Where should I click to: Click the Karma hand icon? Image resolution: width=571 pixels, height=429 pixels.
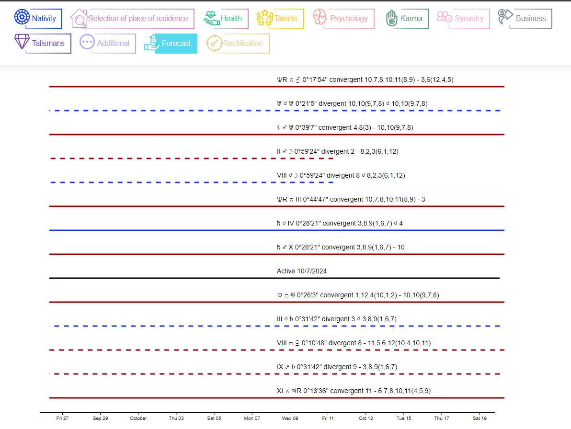(392, 18)
